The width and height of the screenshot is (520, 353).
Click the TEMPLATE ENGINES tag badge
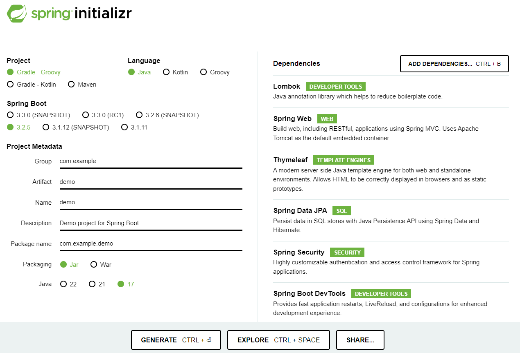tap(344, 160)
